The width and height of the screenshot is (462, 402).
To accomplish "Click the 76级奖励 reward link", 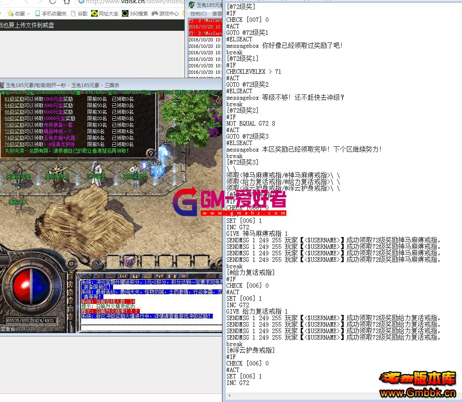I will [x=14, y=144].
